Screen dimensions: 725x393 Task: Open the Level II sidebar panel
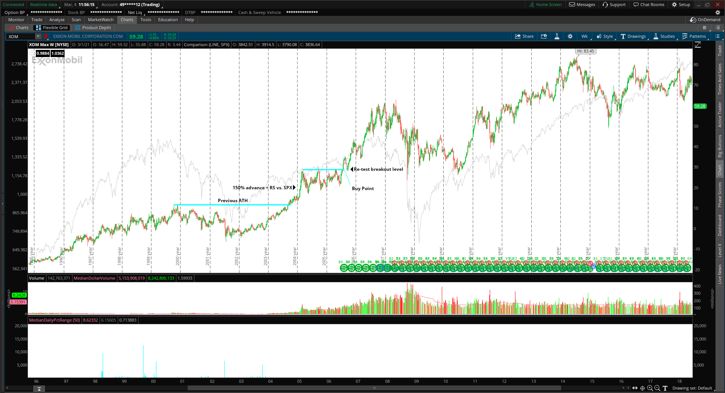[720, 251]
